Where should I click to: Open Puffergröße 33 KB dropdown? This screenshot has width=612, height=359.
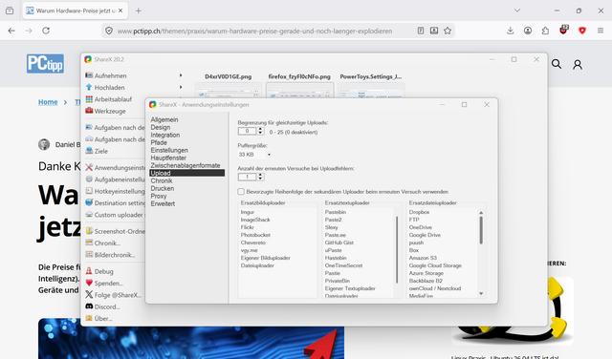[x=255, y=155]
